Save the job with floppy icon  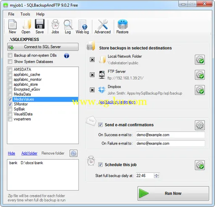(39, 26)
